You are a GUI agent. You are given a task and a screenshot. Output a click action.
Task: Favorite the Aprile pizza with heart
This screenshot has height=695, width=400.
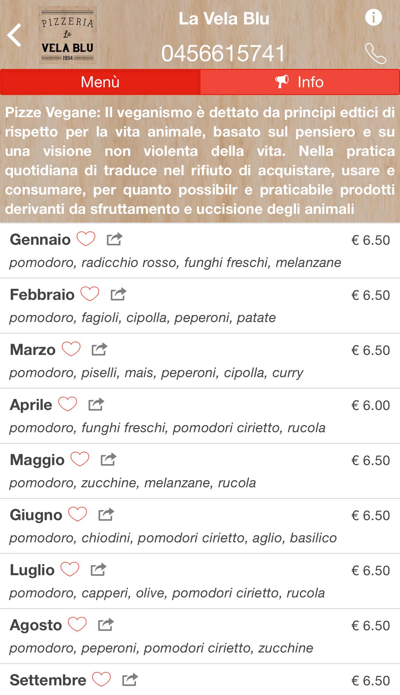[68, 404]
